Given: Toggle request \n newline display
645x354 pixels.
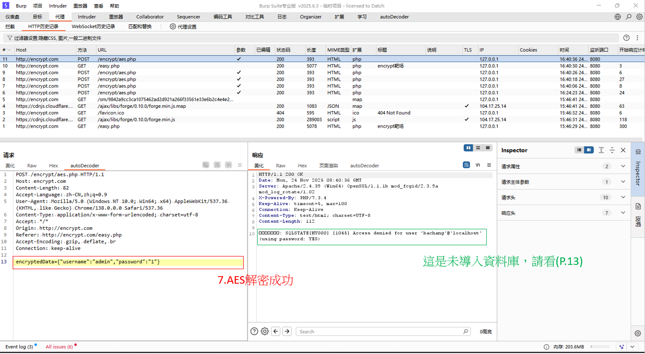Looking at the screenshot, I should (x=228, y=165).
